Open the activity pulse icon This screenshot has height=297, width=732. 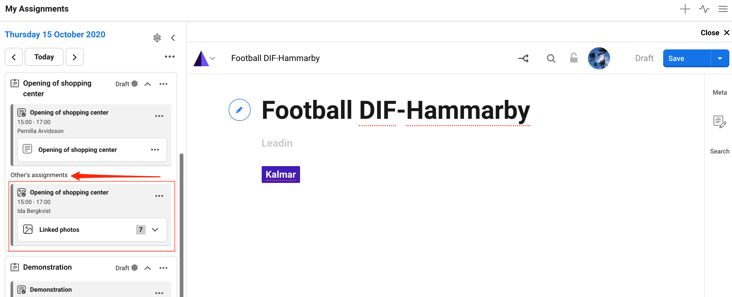704,9
